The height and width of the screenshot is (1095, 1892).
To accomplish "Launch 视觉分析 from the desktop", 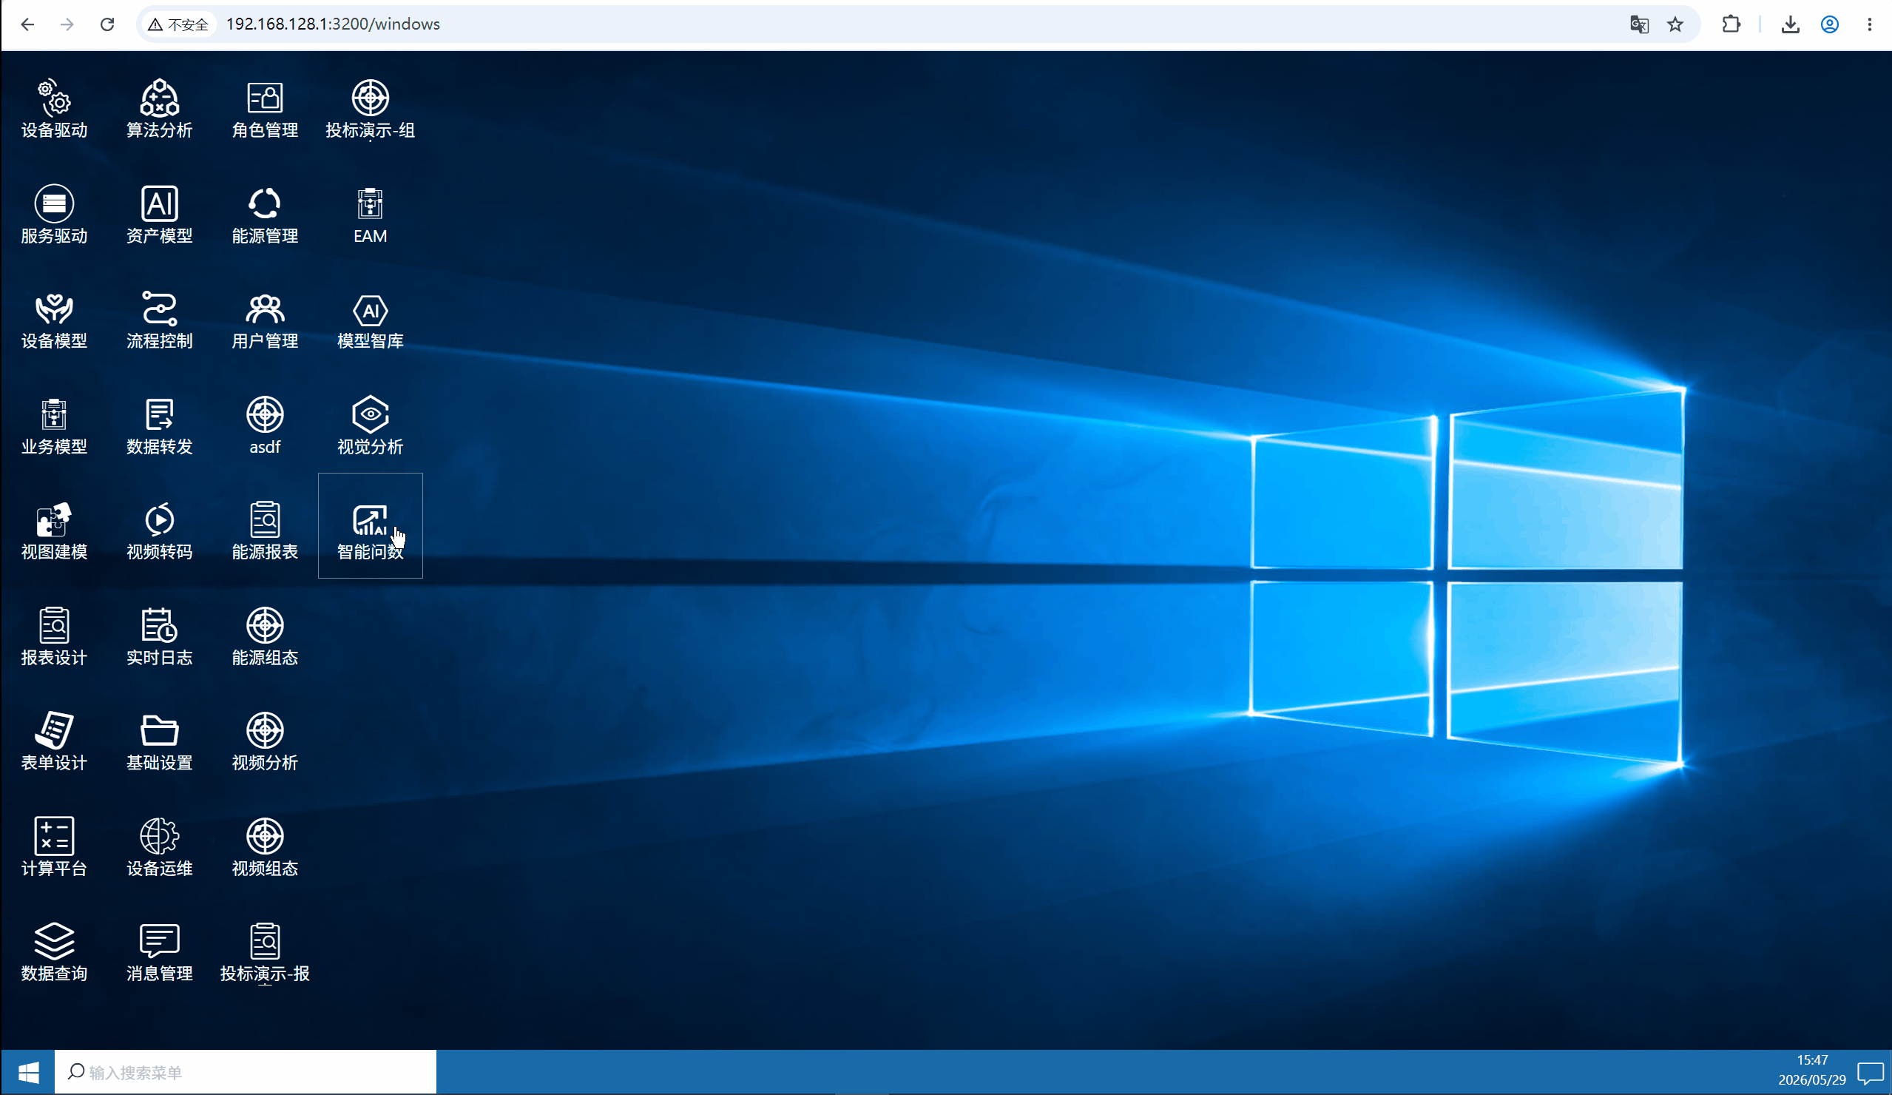I will pyautogui.click(x=370, y=425).
